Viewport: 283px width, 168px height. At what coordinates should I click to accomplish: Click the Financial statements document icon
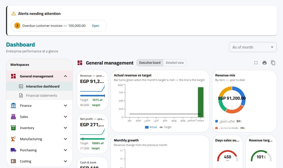click(x=21, y=95)
